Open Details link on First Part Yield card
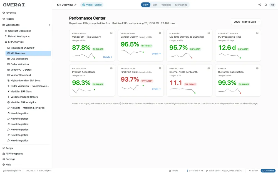 tap(156, 89)
